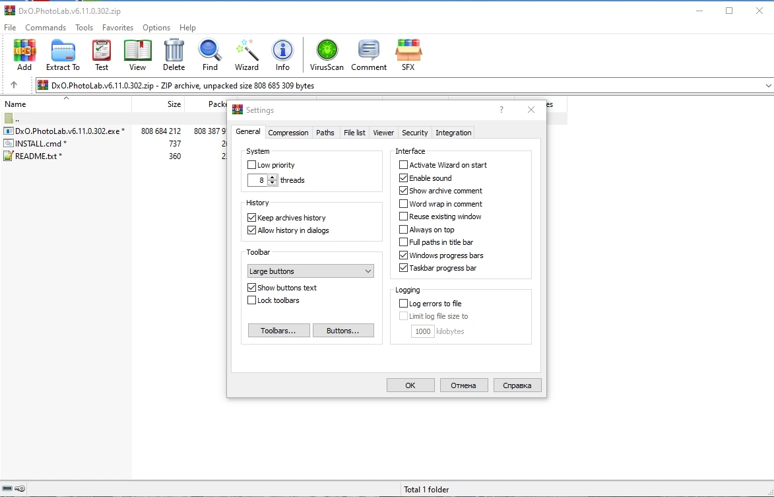
Task: Enable Always on top option
Action: (x=403, y=230)
